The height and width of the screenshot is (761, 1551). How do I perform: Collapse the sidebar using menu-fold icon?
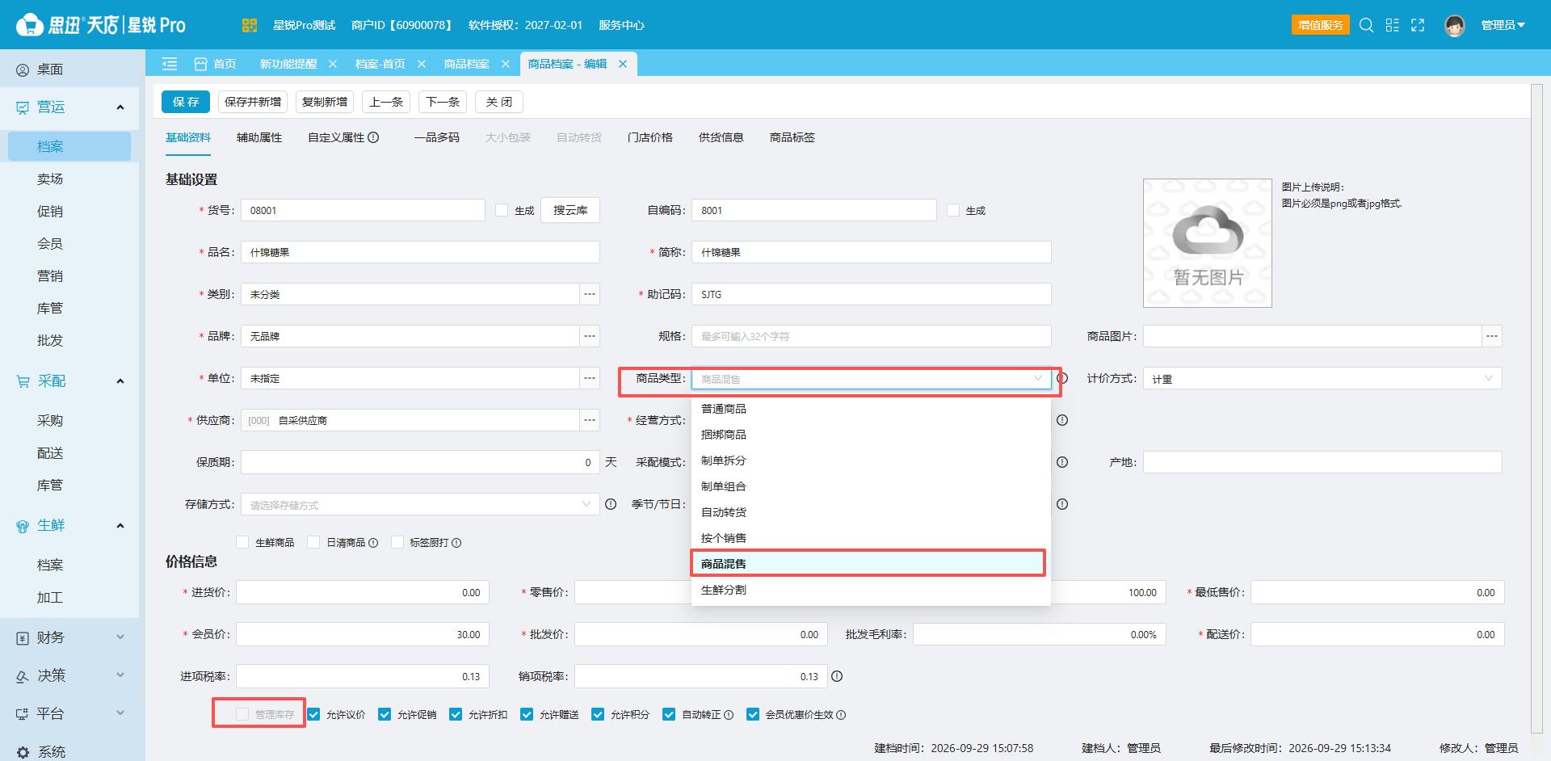170,64
